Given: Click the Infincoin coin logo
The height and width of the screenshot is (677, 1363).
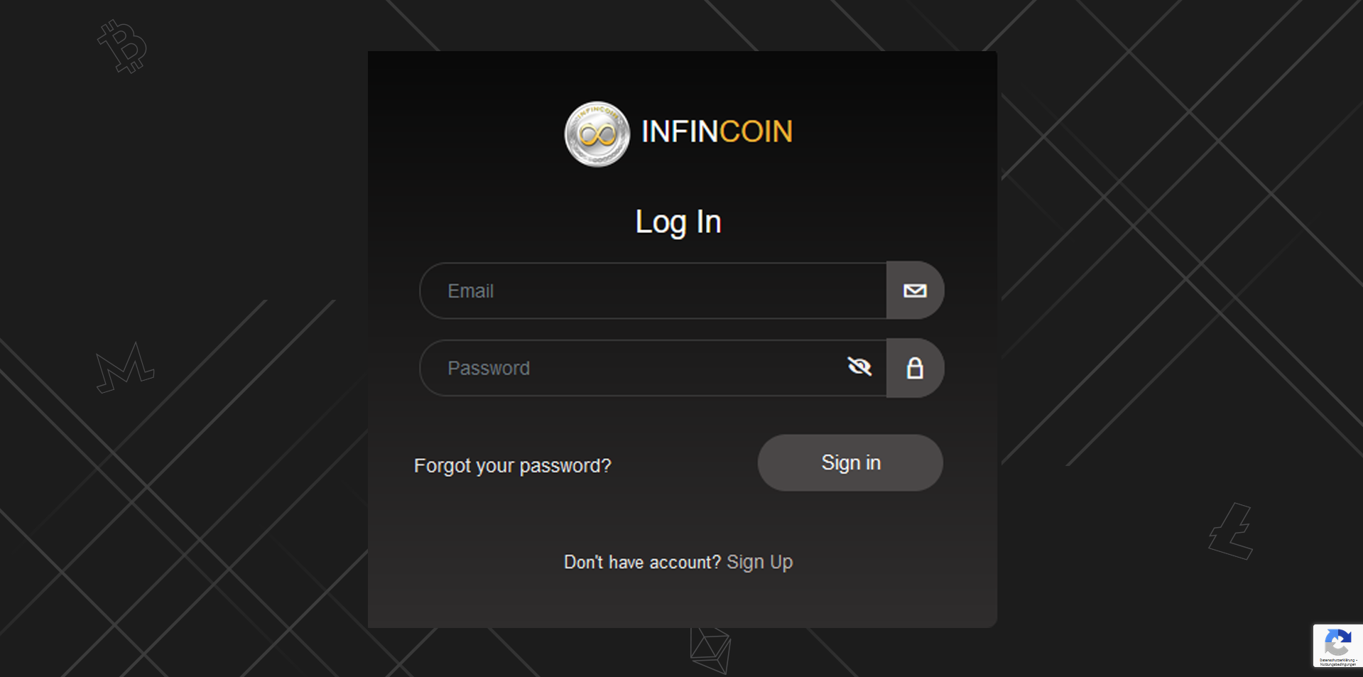Looking at the screenshot, I should (x=597, y=134).
